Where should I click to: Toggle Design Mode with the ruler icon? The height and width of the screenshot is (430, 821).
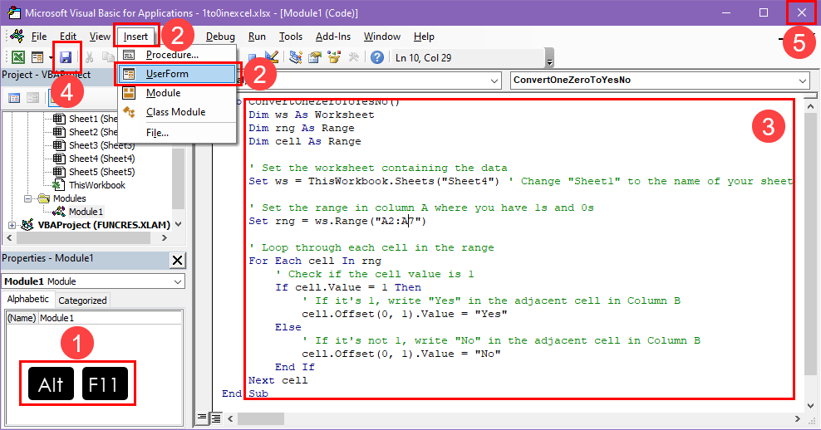[x=271, y=57]
